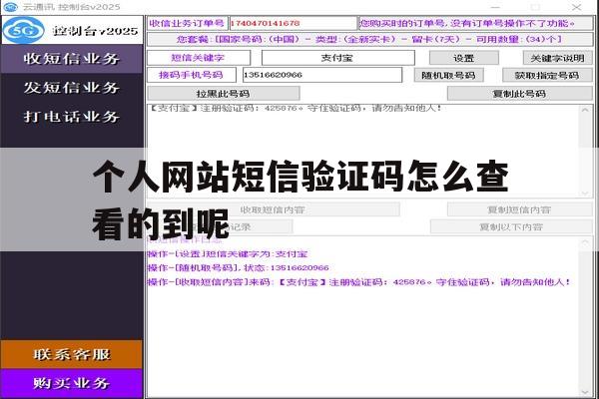Click the 接码手机号码 label

[192, 75]
